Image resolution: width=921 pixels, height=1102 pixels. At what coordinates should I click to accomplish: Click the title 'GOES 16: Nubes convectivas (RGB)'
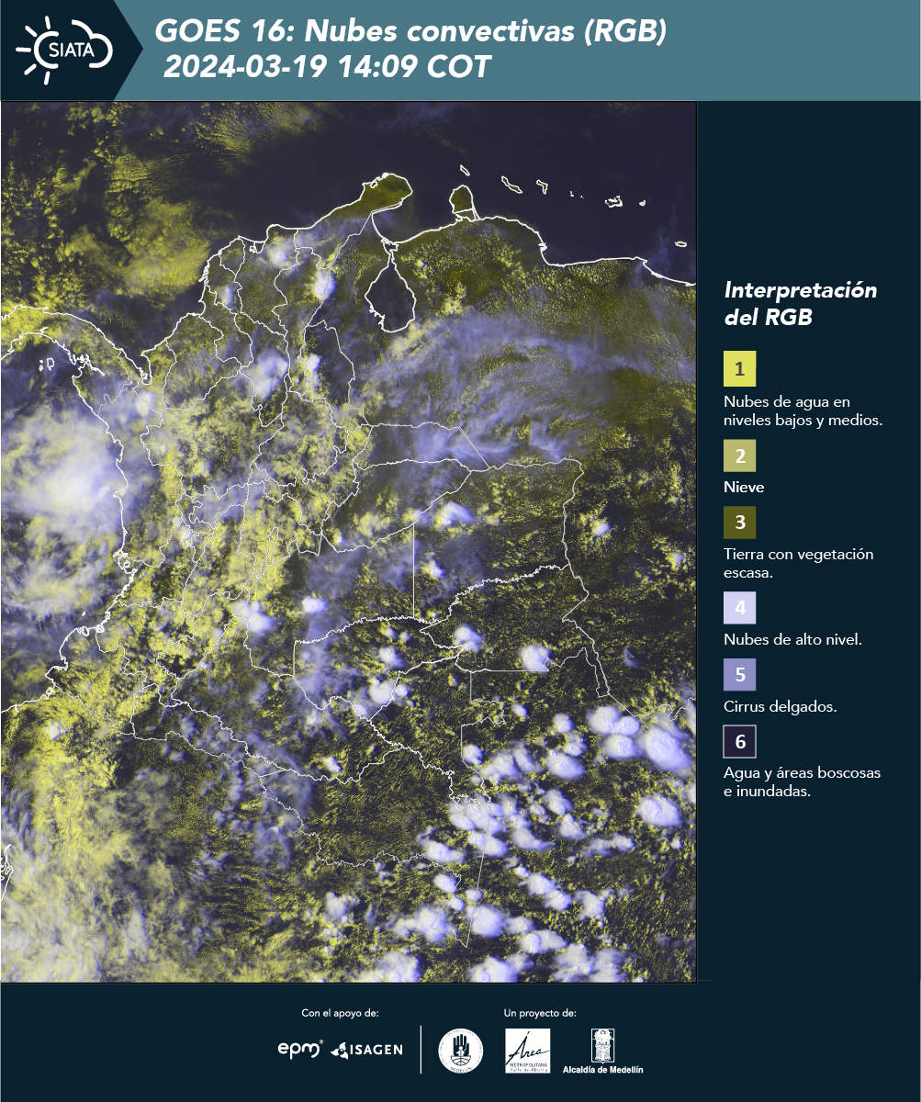pos(410,32)
